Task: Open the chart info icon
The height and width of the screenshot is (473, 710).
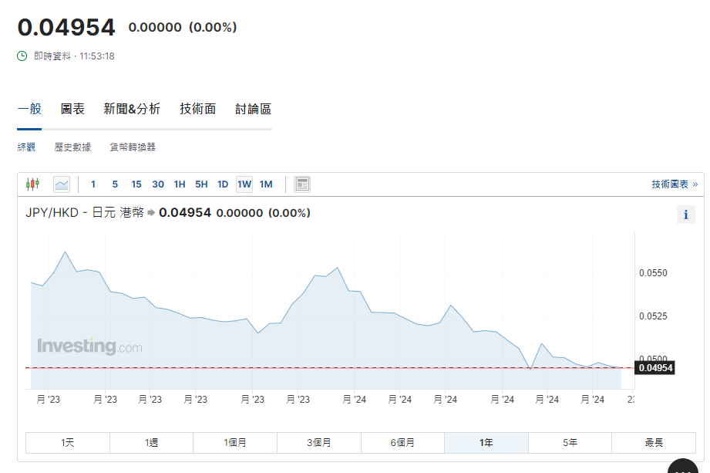Action: point(685,215)
